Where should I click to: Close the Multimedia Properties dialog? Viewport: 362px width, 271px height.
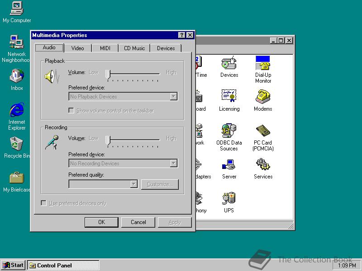point(190,35)
